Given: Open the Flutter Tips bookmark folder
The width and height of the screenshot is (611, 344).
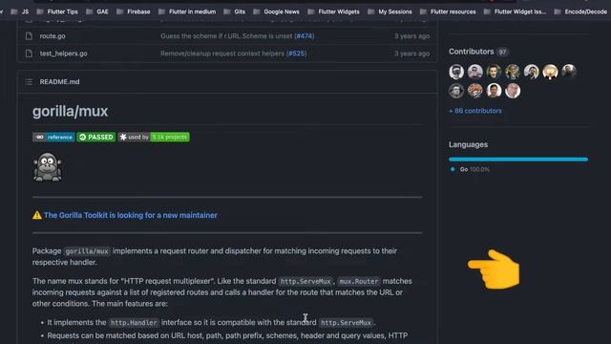Looking at the screenshot, I should tap(57, 11).
